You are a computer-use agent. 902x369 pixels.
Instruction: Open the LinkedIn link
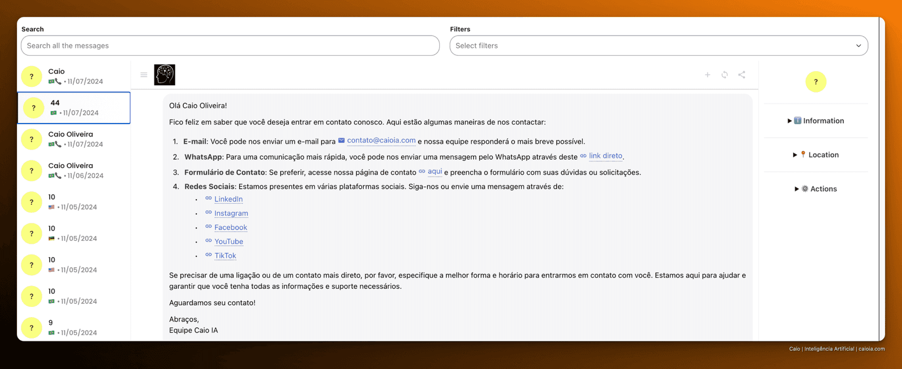(x=228, y=199)
